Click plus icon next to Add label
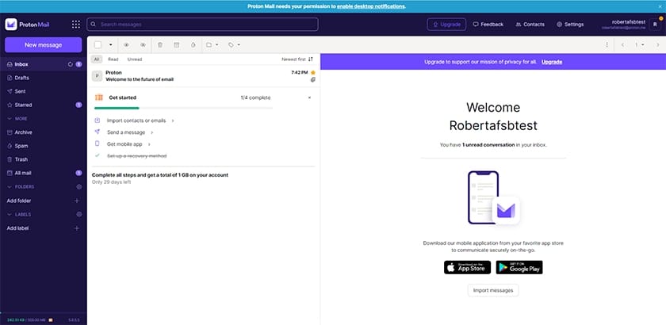Image resolution: width=666 pixels, height=325 pixels. click(x=77, y=228)
